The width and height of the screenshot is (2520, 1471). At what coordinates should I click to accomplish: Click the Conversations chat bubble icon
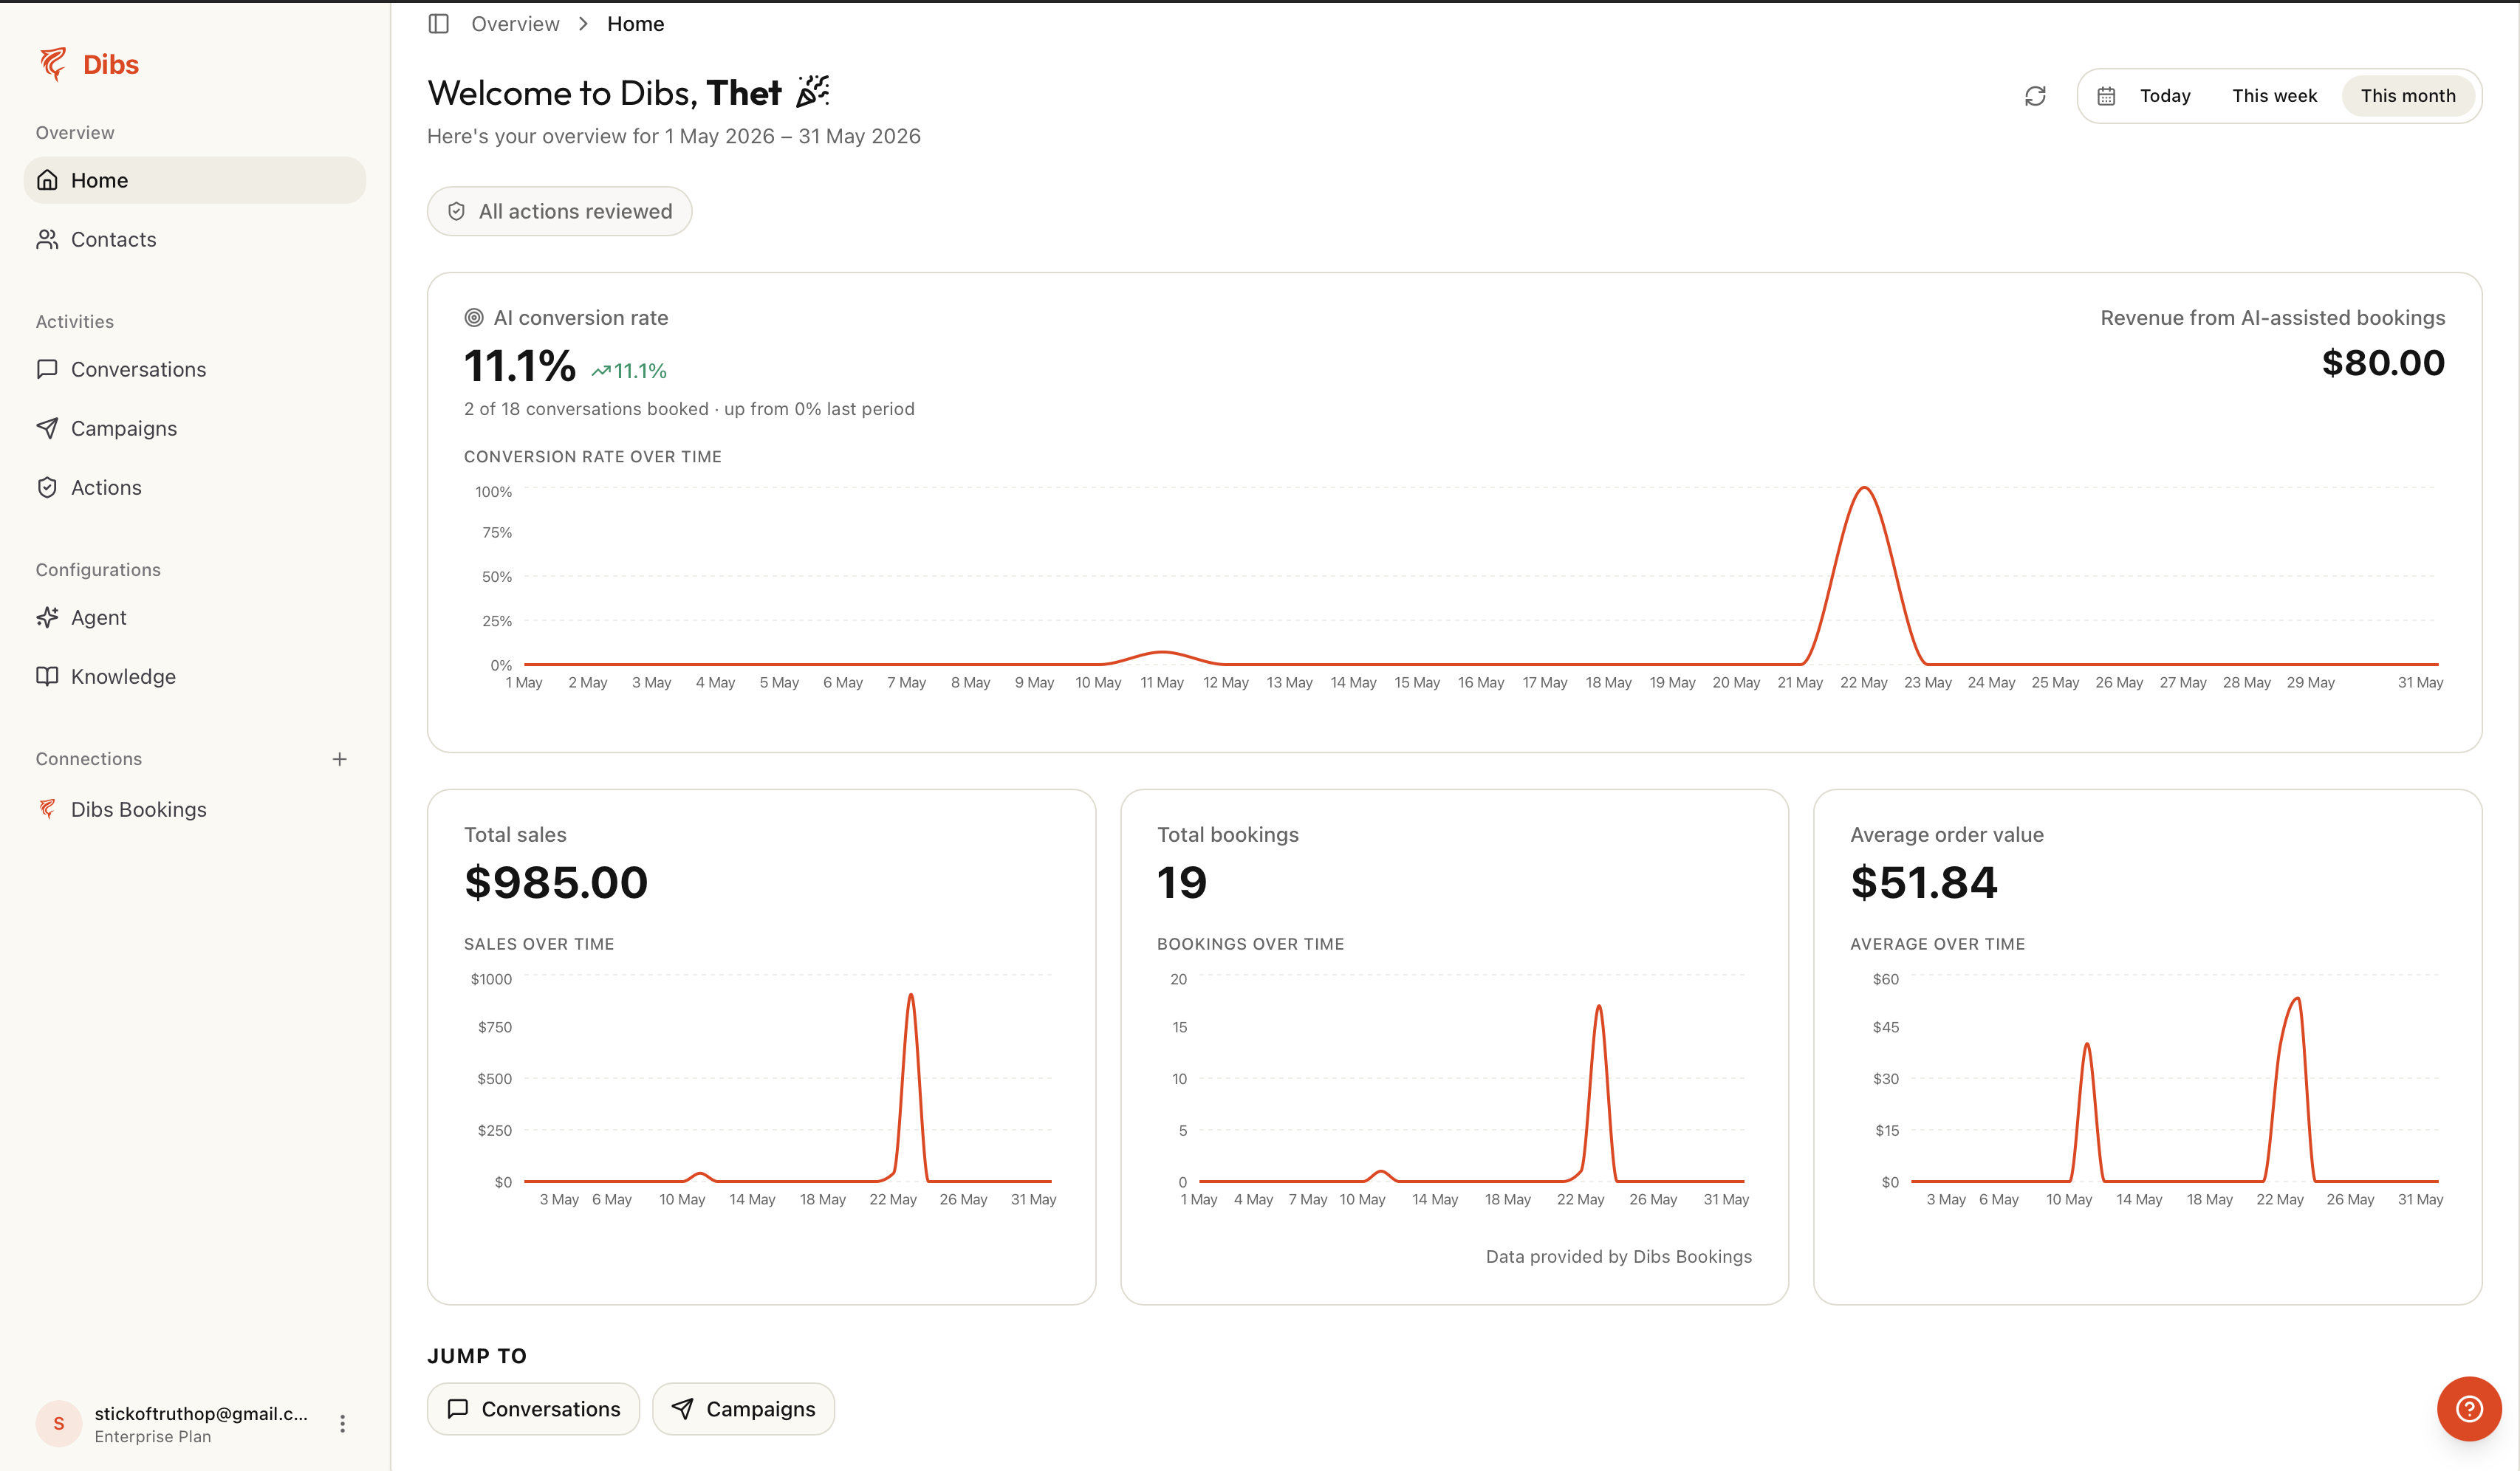47,369
